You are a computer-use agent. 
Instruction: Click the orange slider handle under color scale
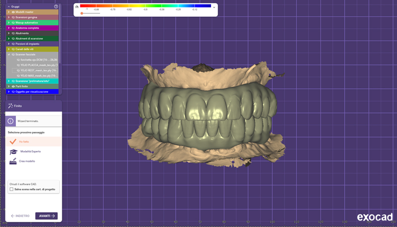(x=82, y=13)
